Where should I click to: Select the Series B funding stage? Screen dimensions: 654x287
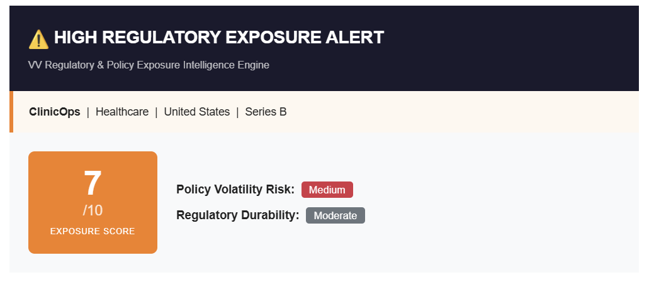click(x=266, y=112)
